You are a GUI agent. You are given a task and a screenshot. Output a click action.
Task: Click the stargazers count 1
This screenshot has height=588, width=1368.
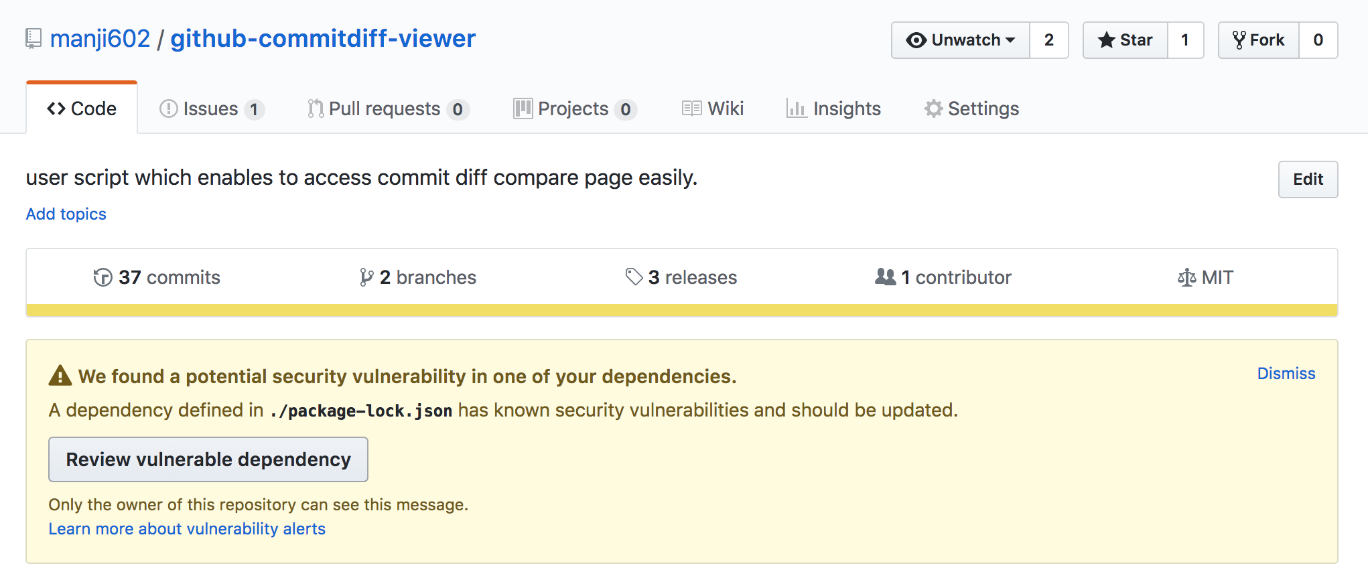click(1185, 40)
